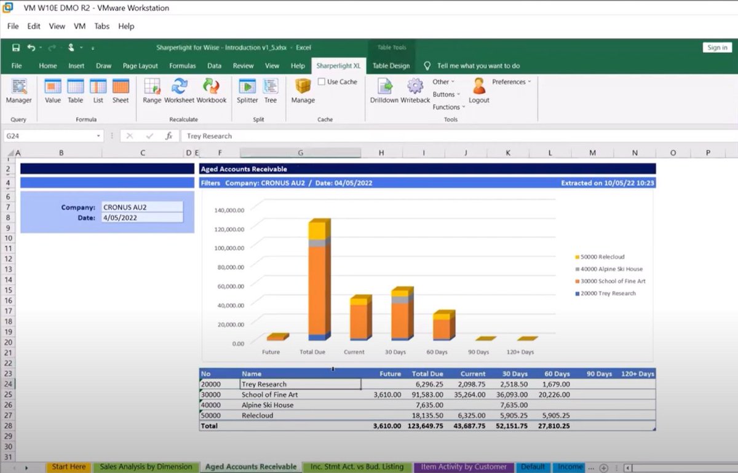Open the Splitter tool

point(247,91)
